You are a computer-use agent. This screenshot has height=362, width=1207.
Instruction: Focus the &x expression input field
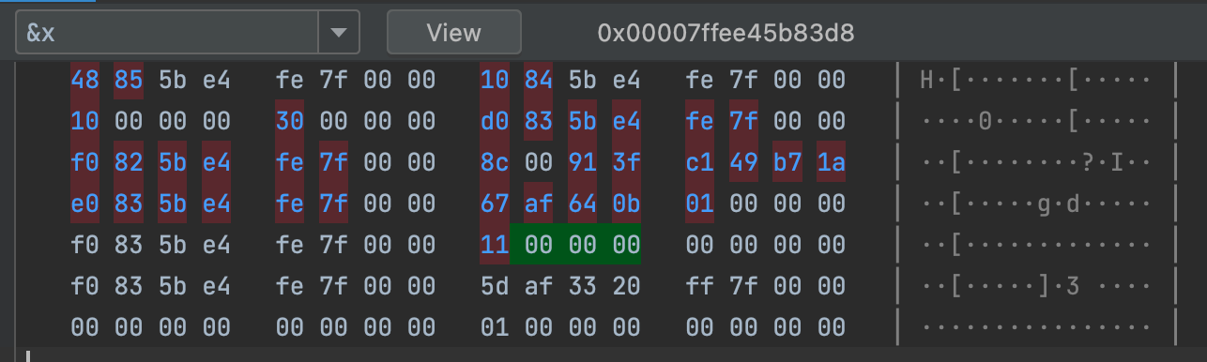tap(167, 33)
